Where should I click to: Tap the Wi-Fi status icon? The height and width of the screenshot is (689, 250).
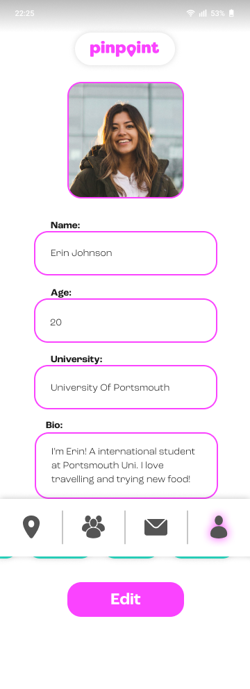click(x=190, y=13)
